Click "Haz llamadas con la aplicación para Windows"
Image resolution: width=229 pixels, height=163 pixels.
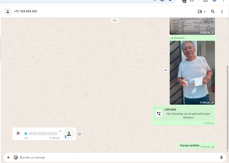click(x=188, y=116)
